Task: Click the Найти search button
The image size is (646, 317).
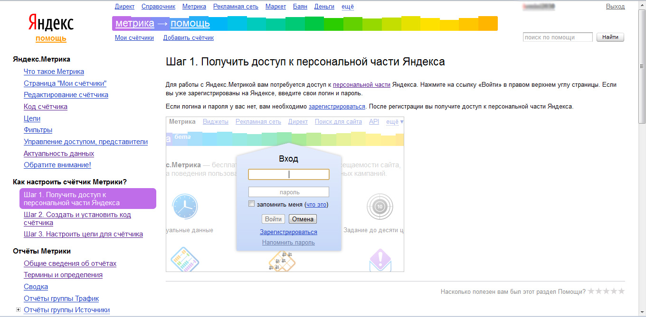Action: click(610, 37)
